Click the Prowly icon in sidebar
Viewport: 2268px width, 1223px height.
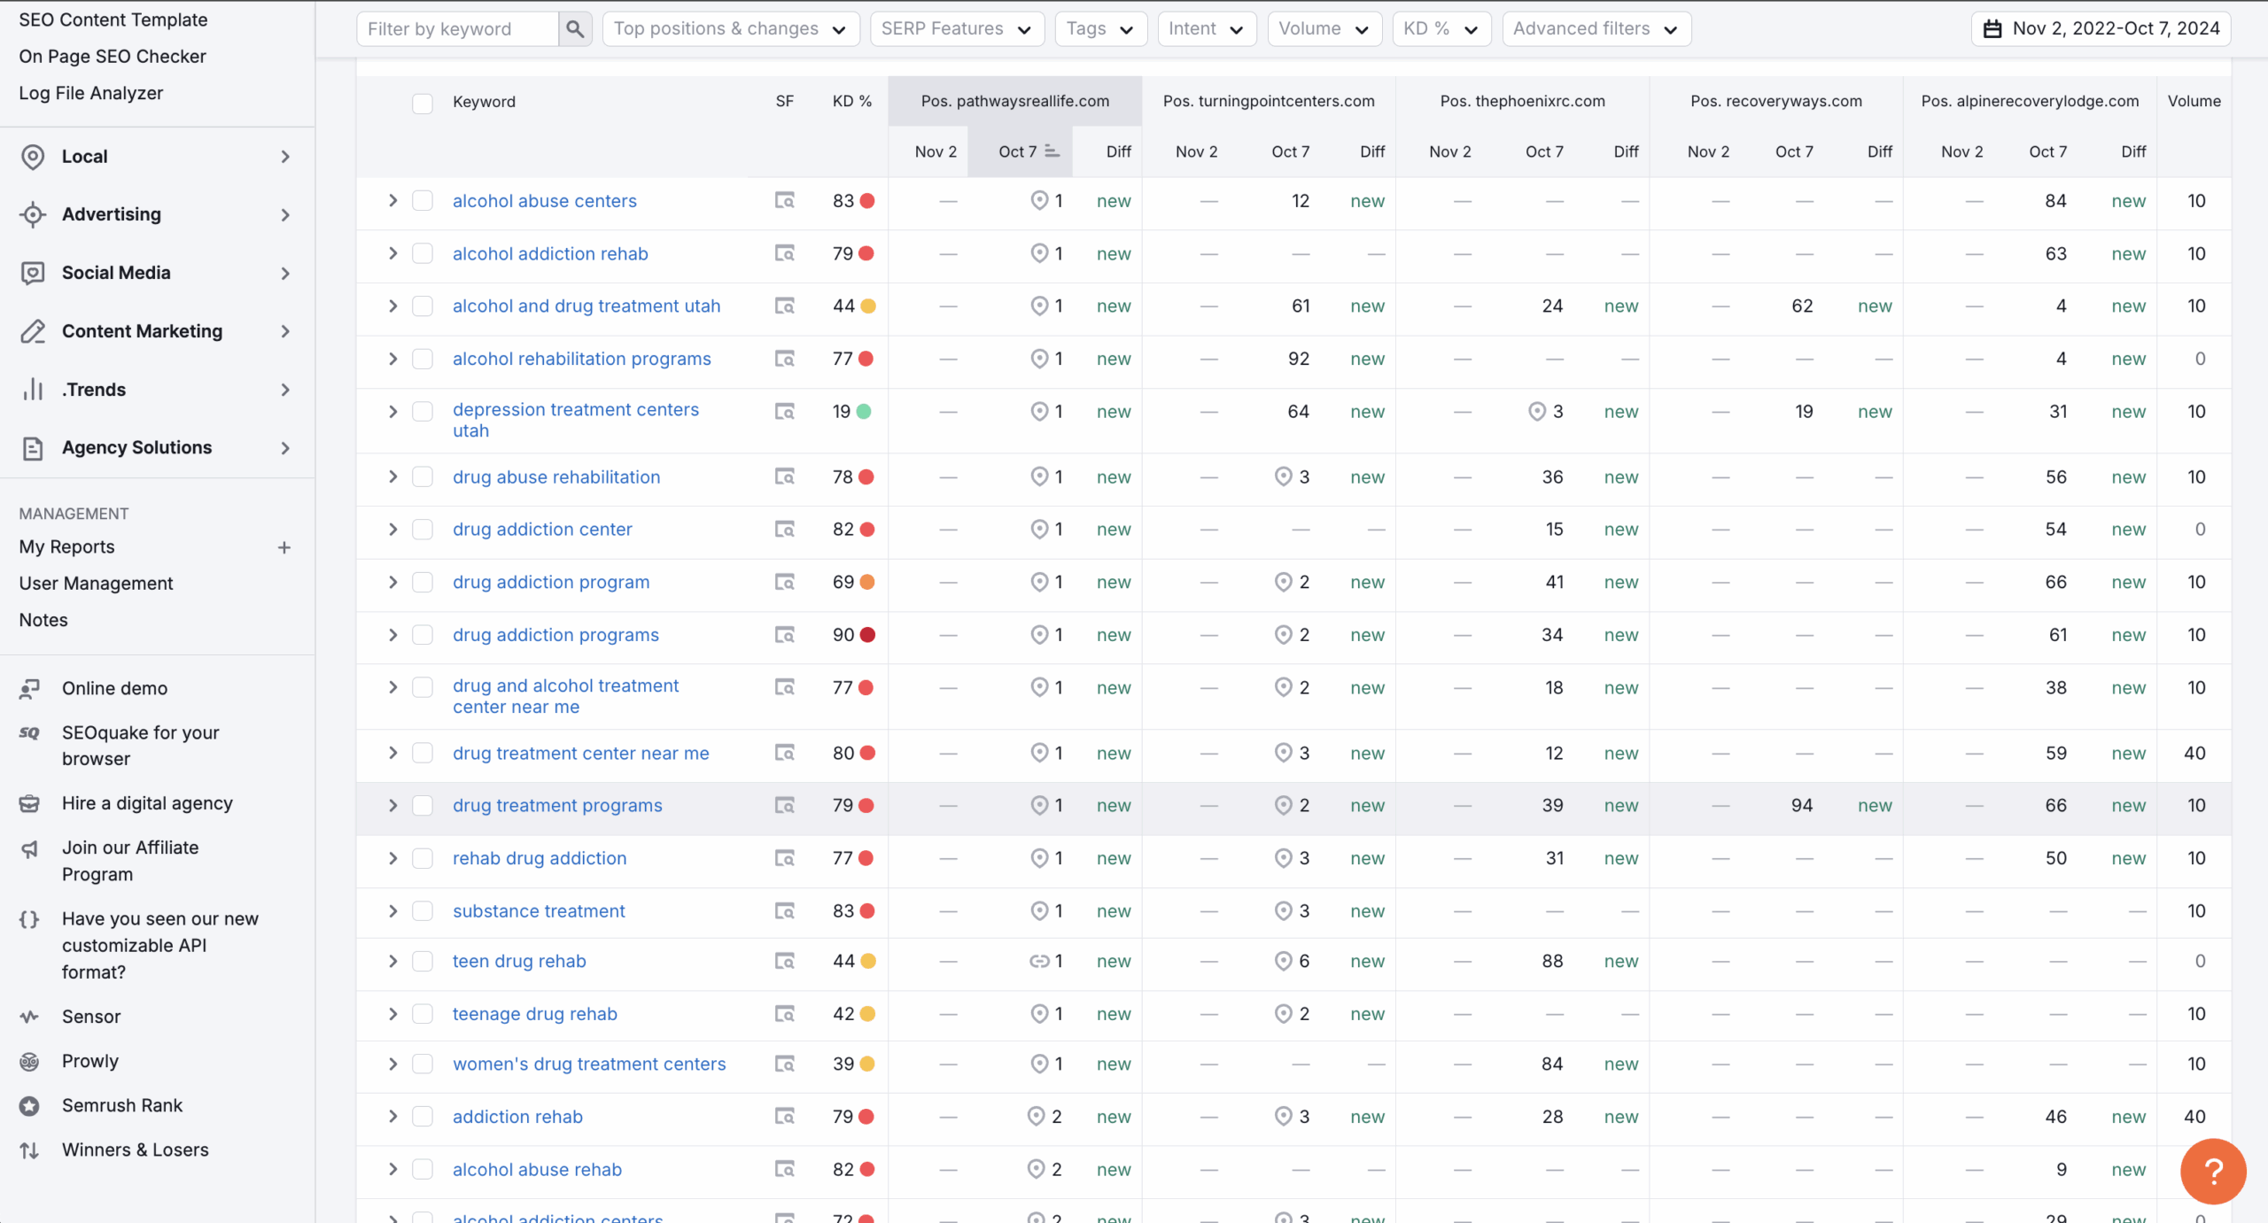(x=30, y=1061)
